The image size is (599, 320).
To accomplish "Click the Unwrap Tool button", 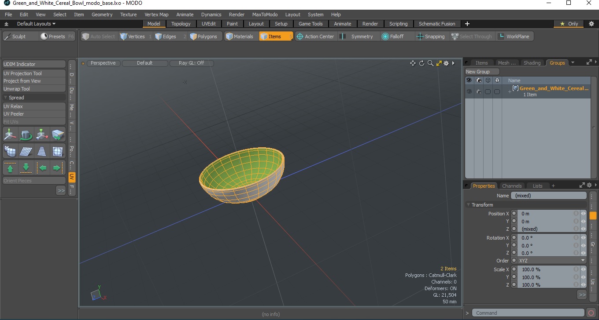I will click(34, 89).
